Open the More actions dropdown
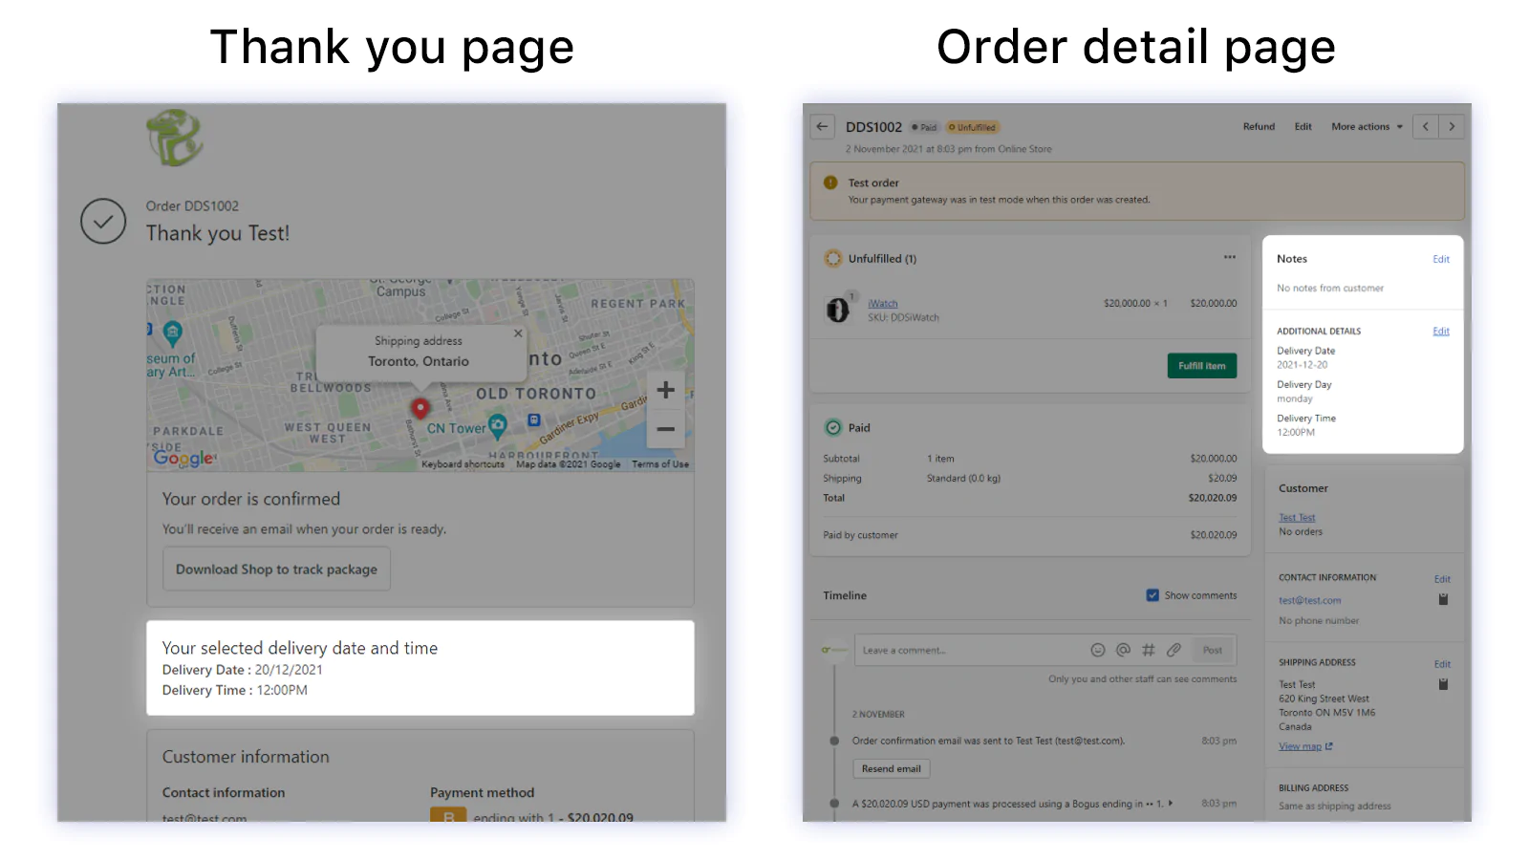1529x860 pixels. click(x=1367, y=126)
